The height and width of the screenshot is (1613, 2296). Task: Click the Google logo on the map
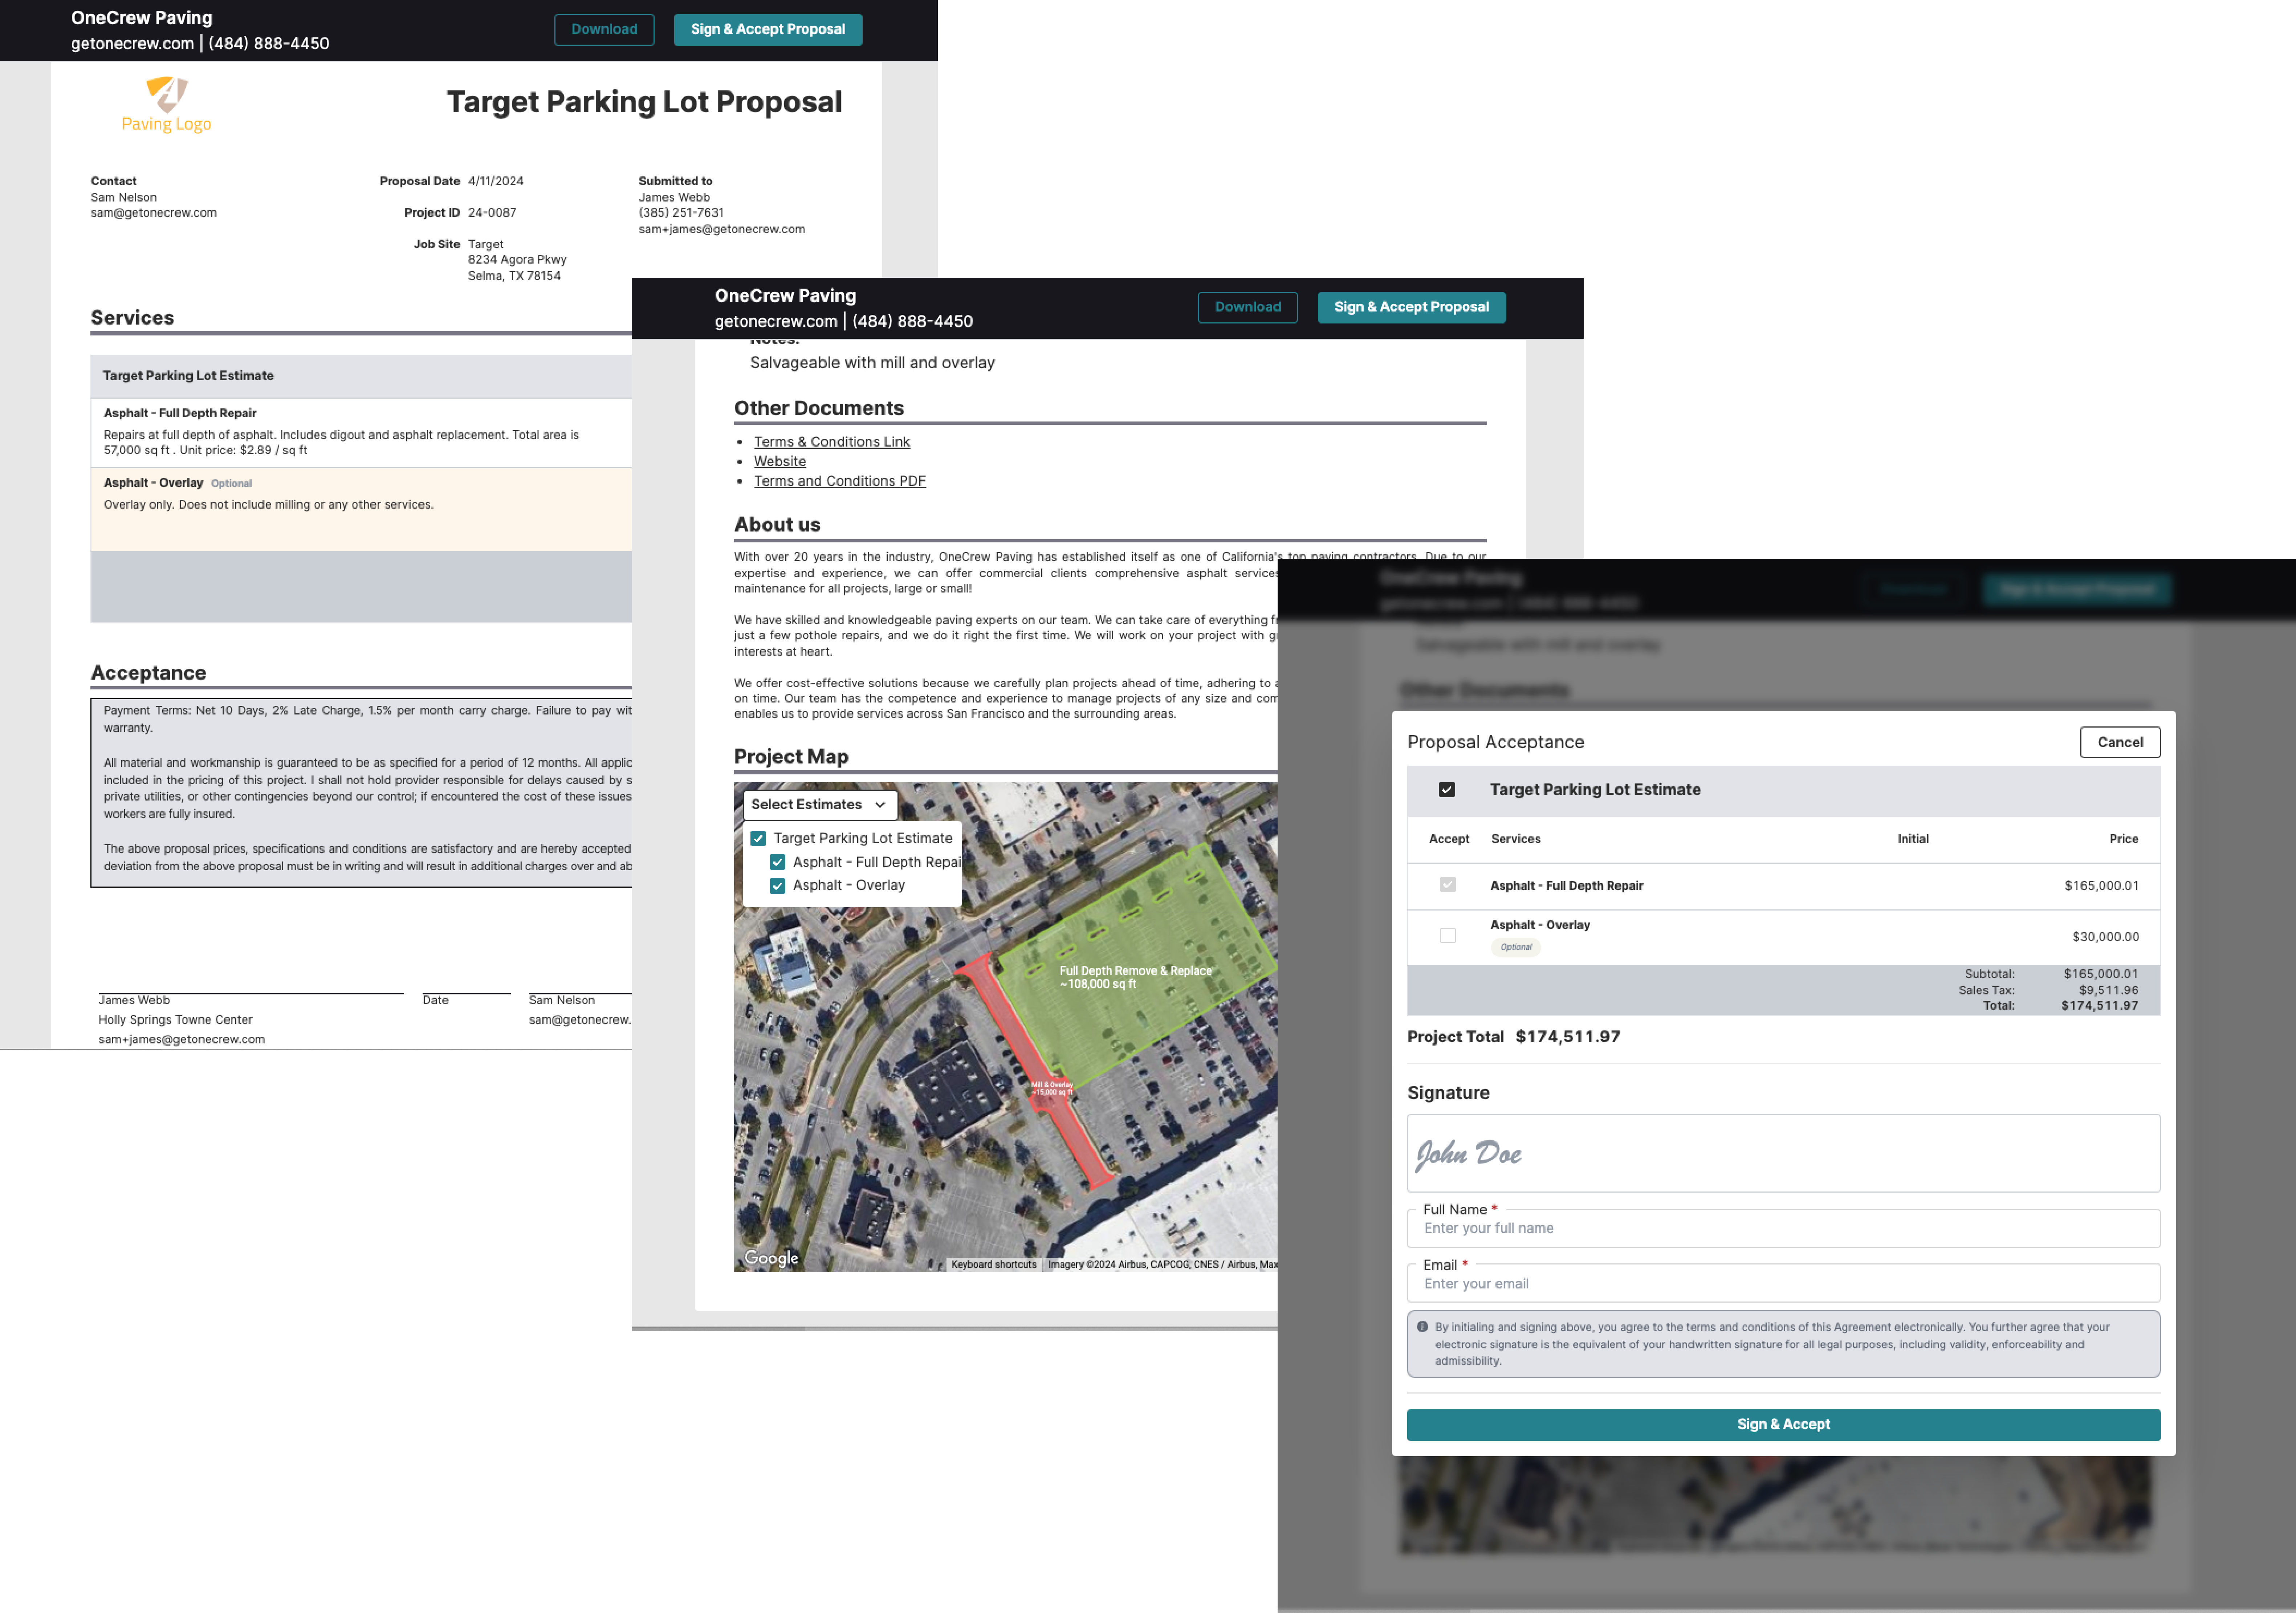pyautogui.click(x=771, y=1258)
